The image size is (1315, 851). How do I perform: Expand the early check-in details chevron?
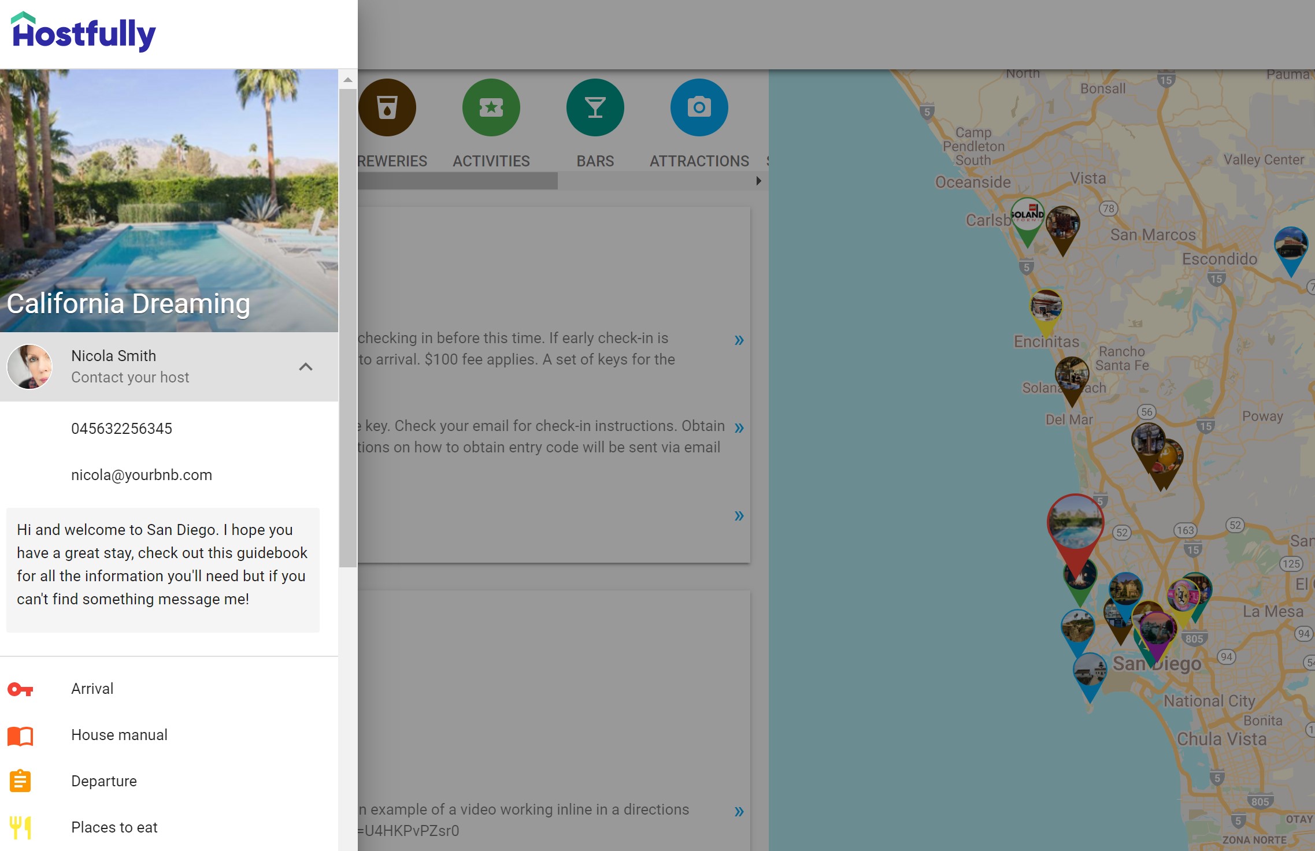tap(739, 340)
